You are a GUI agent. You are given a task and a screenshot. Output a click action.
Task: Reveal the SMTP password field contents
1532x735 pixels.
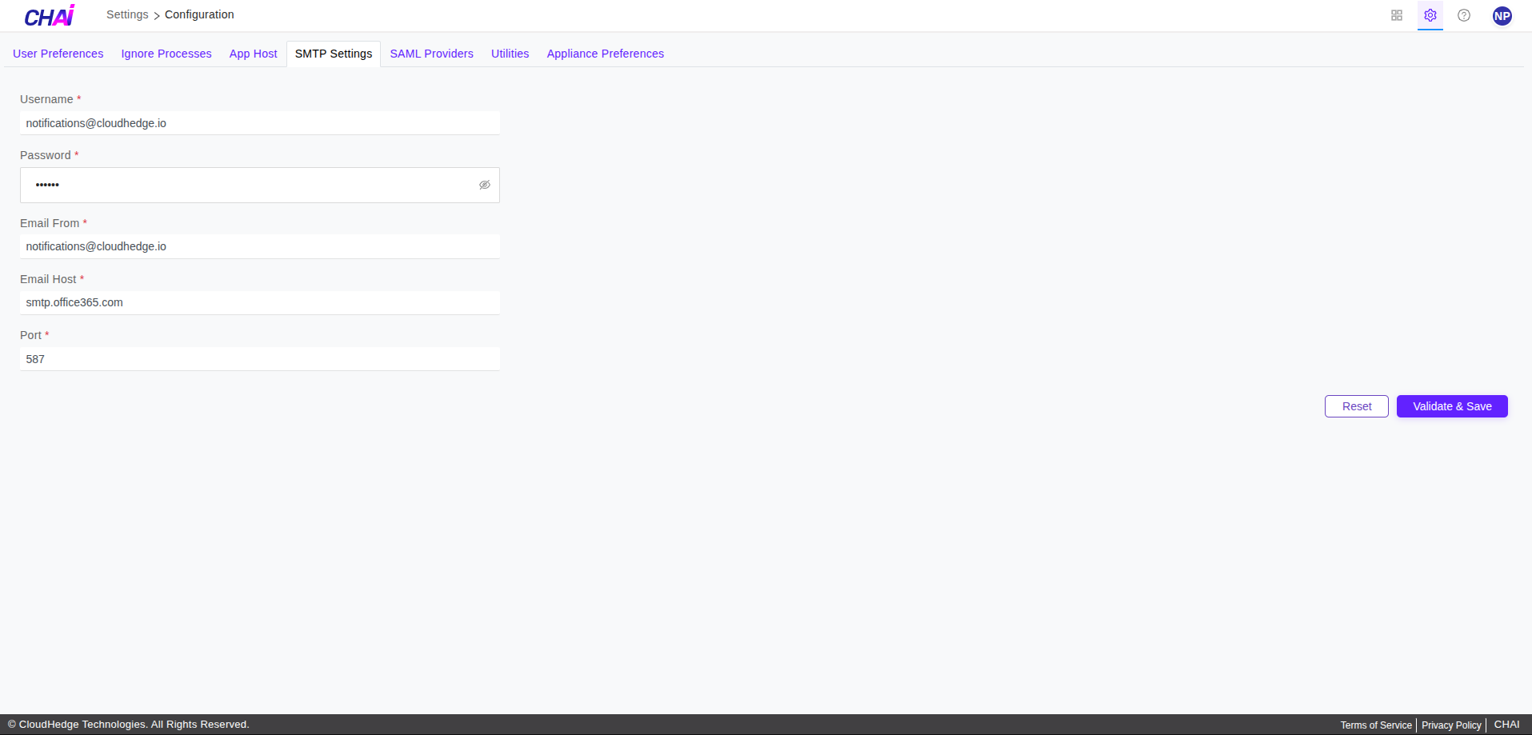(485, 185)
